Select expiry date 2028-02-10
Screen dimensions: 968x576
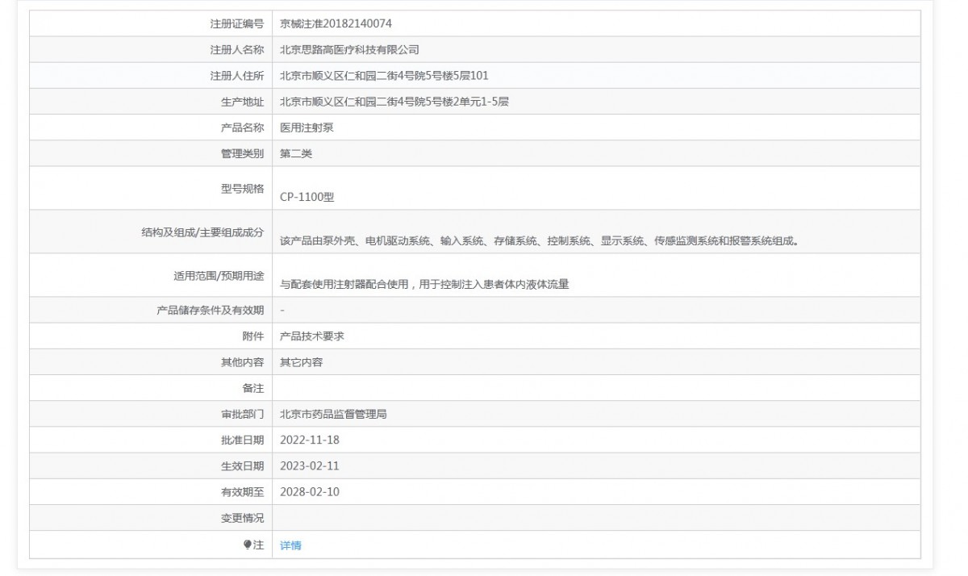tap(310, 491)
